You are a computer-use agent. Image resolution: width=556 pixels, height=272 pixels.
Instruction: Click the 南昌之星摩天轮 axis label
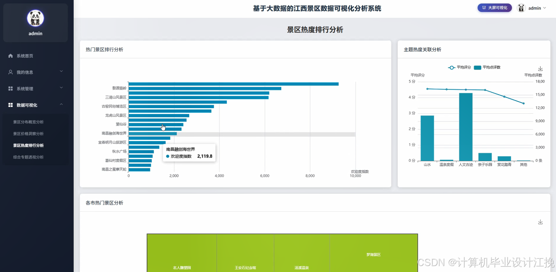pyautogui.click(x=114, y=170)
